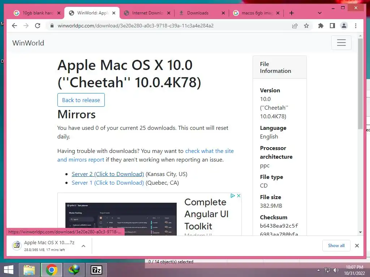Image resolution: width=370 pixels, height=277 pixels.
Task: Click the Chrome taskbar icon
Action: coord(51,270)
